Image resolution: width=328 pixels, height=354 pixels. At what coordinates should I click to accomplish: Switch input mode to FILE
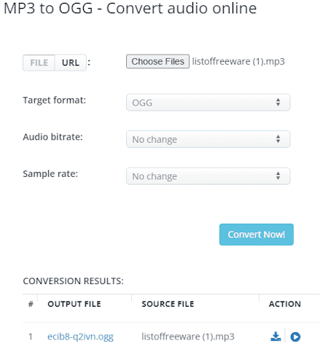(x=39, y=63)
